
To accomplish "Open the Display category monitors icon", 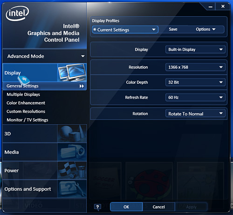I will (x=72, y=73).
